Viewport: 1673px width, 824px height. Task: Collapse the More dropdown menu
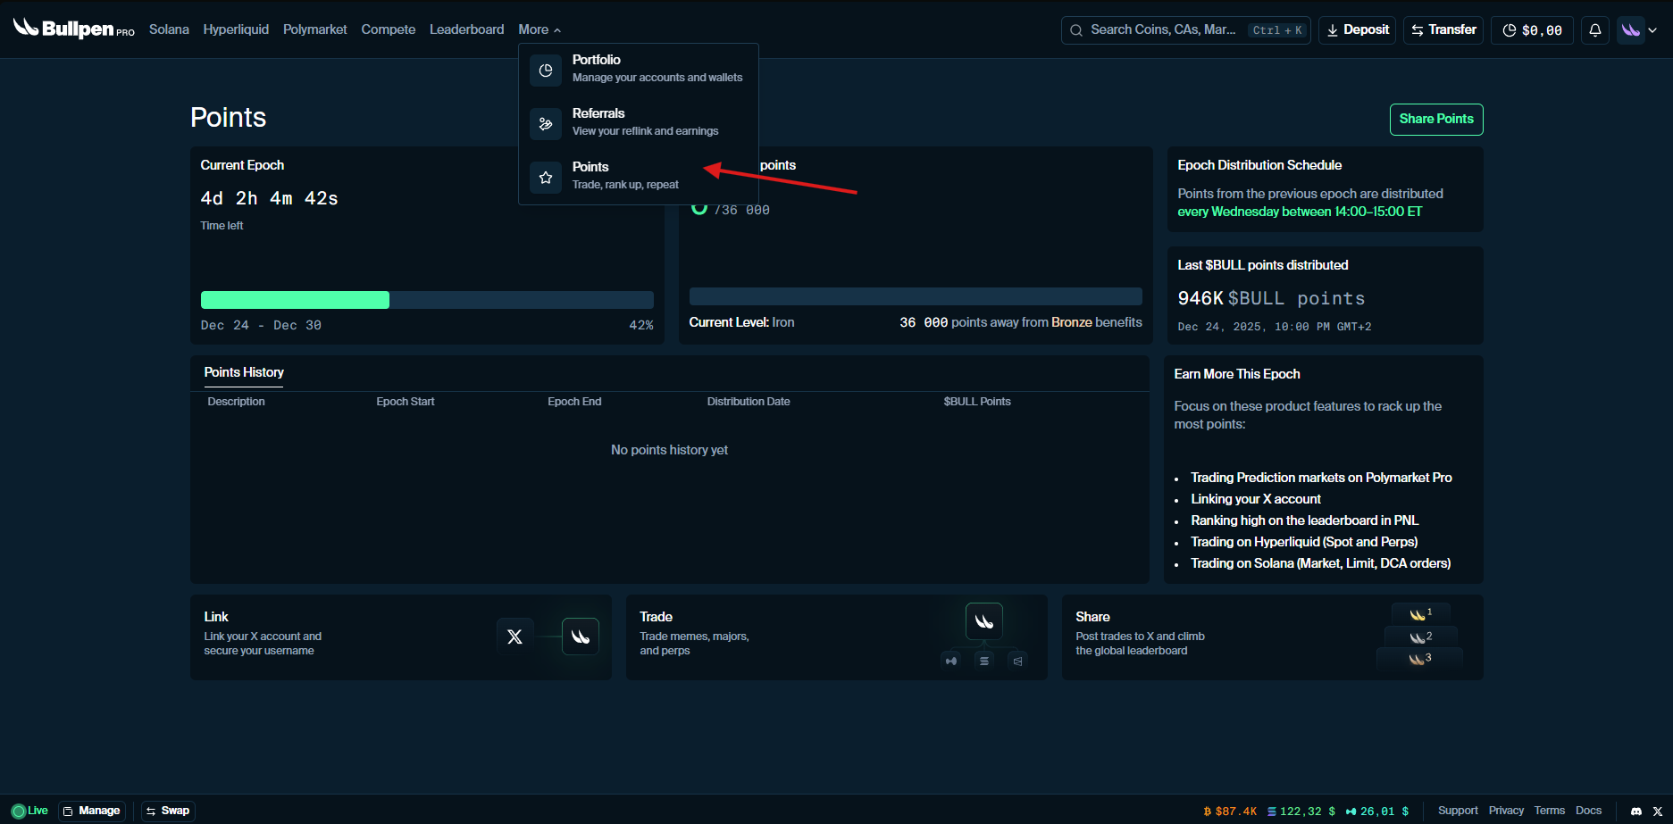coord(540,29)
